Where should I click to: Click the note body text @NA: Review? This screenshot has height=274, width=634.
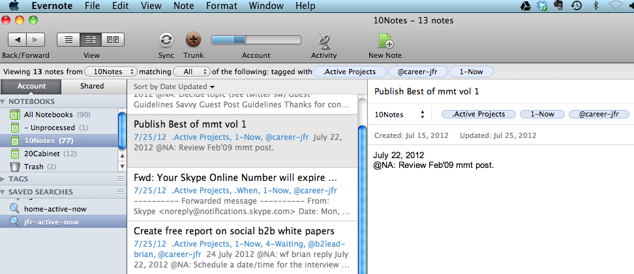(434, 165)
